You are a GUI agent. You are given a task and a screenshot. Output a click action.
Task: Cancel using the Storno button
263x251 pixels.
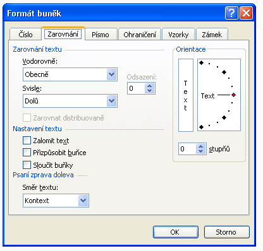coord(226,232)
